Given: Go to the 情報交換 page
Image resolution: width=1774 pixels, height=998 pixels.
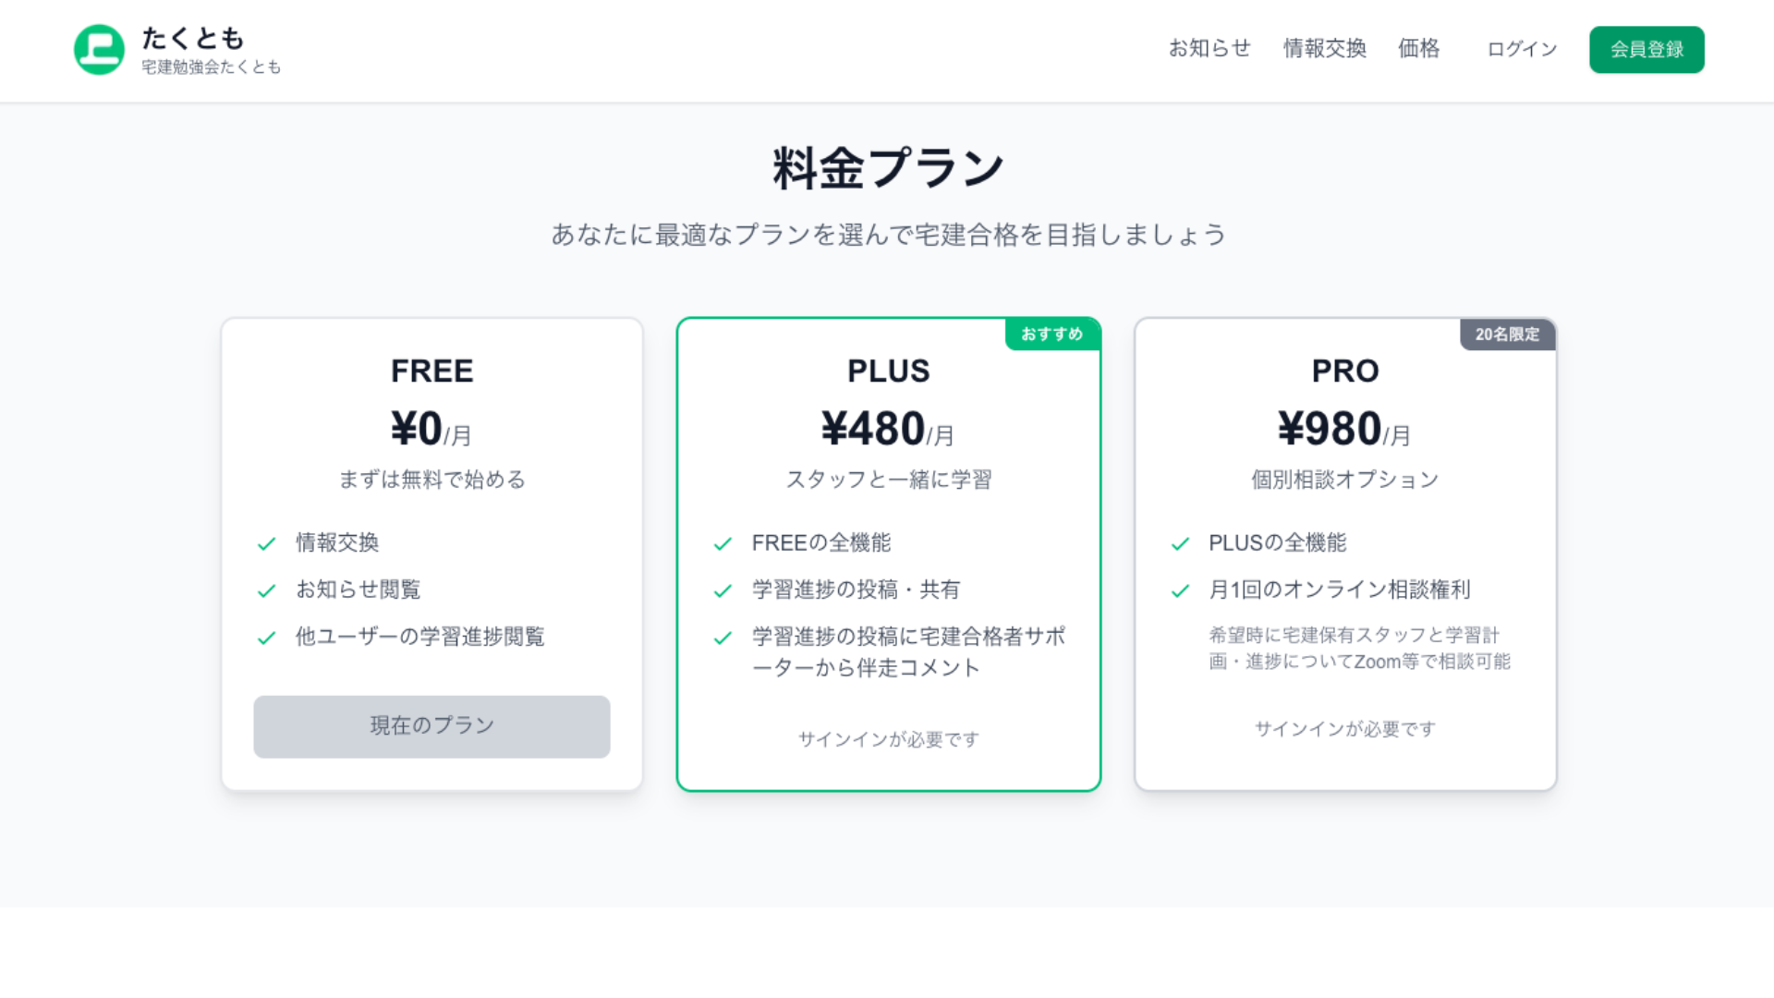Looking at the screenshot, I should pos(1324,49).
